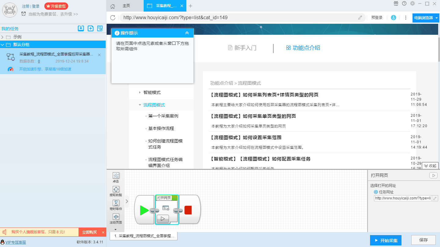
Task: Open article 如何设置采集范围
Action: (246, 138)
